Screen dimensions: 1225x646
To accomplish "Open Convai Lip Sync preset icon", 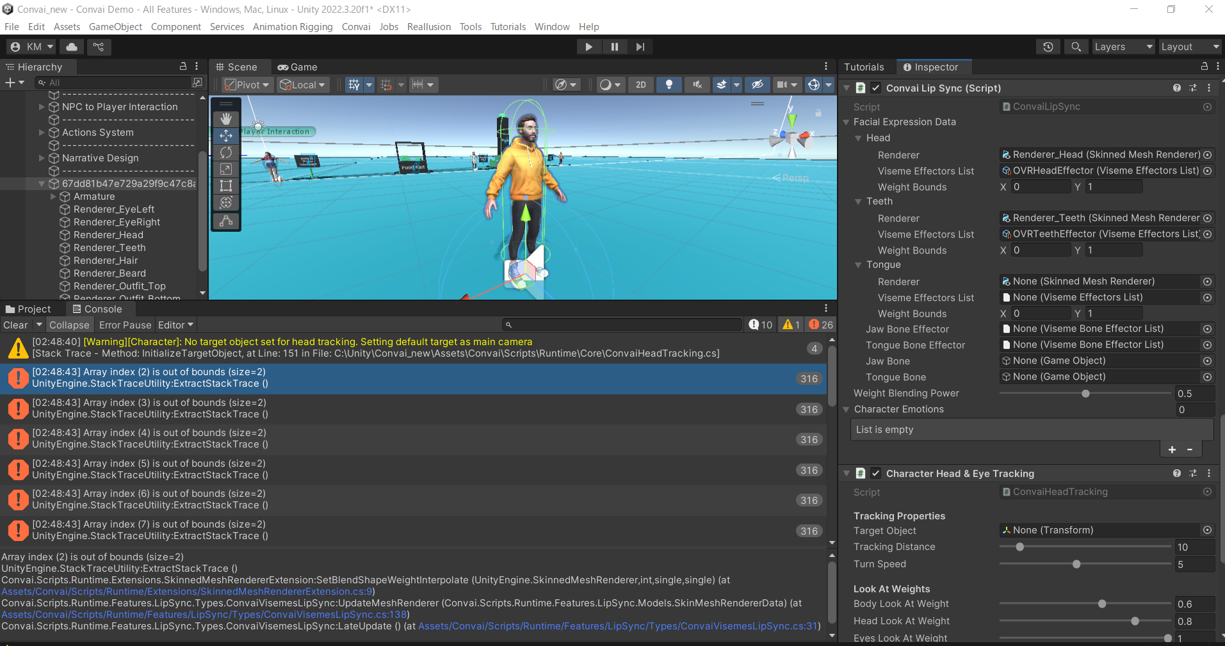I will tap(1193, 88).
